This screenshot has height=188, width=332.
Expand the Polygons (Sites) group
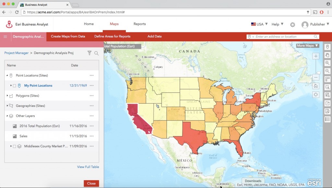7,96
